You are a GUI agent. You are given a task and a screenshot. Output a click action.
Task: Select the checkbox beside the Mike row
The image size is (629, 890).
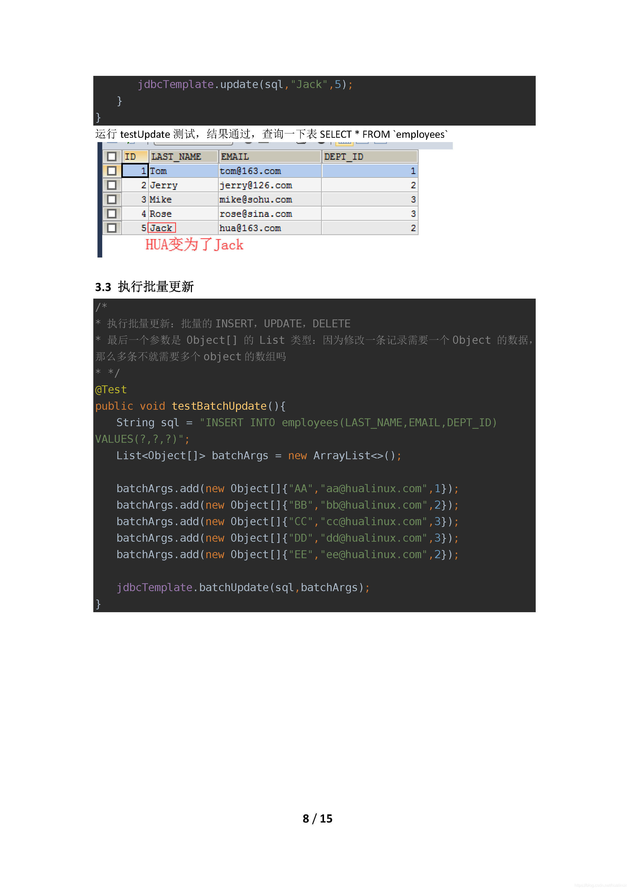[x=112, y=200]
